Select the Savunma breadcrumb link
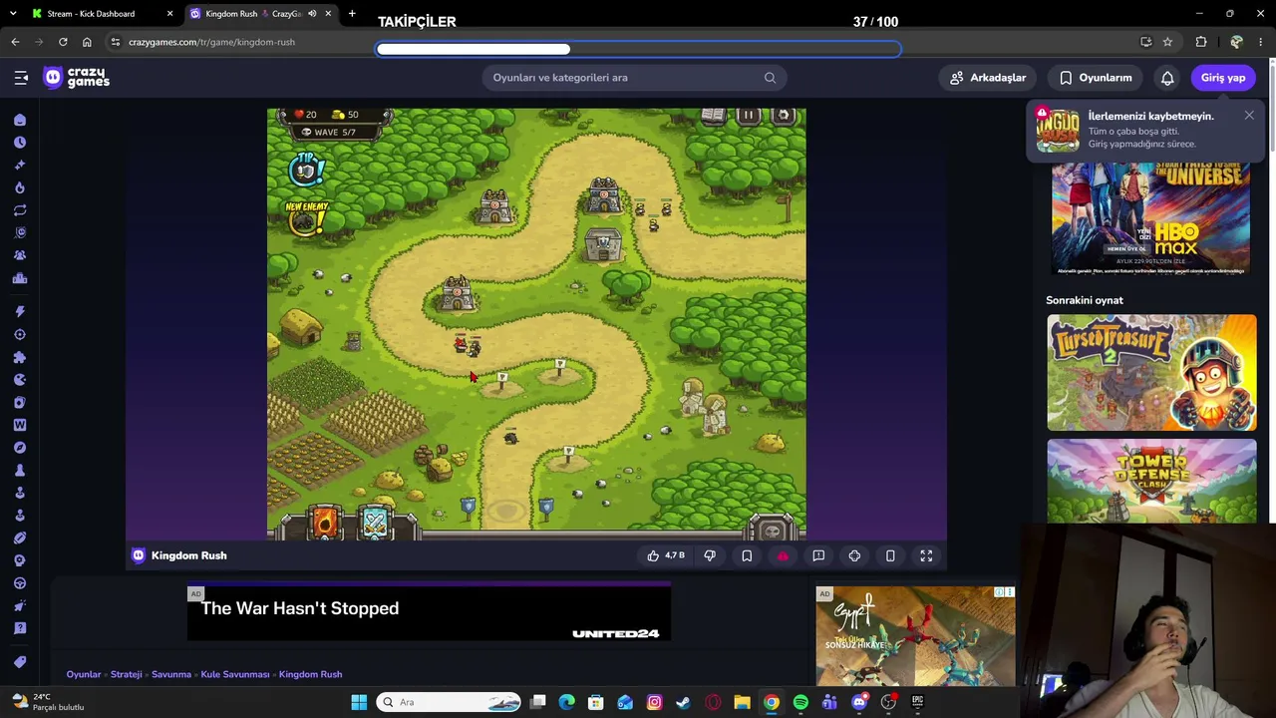This screenshot has width=1276, height=718. pyautogui.click(x=171, y=674)
